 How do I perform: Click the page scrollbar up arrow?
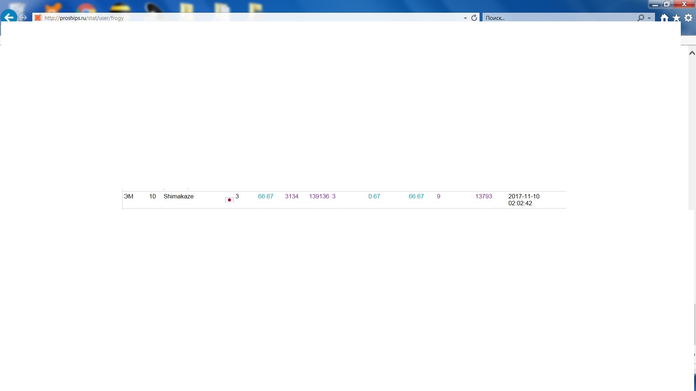pyautogui.click(x=692, y=53)
